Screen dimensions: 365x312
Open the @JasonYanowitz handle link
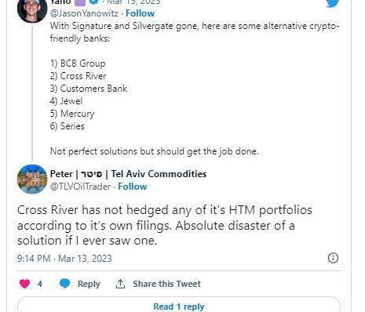[84, 13]
